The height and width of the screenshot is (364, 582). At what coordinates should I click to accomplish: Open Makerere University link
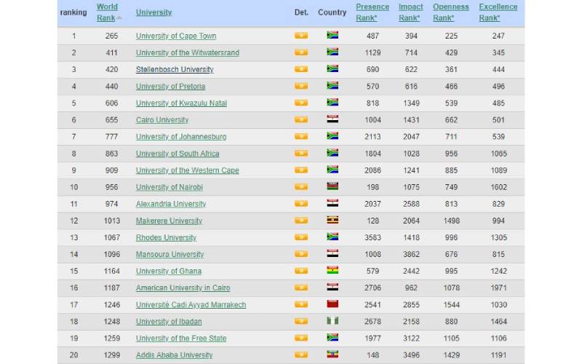point(169,221)
